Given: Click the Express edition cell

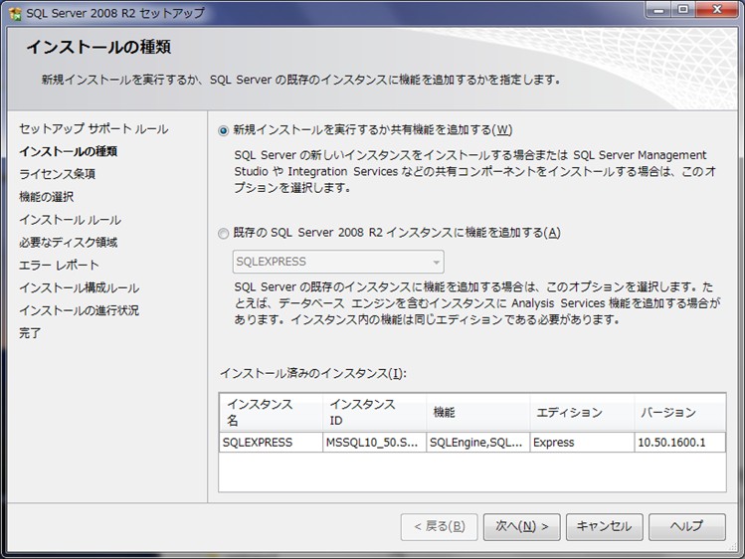Looking at the screenshot, I should click(x=582, y=443).
